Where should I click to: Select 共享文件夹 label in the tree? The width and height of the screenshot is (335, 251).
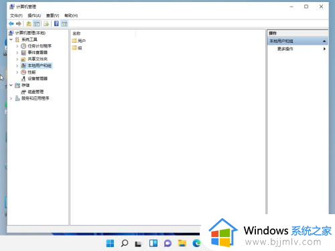tap(38, 59)
